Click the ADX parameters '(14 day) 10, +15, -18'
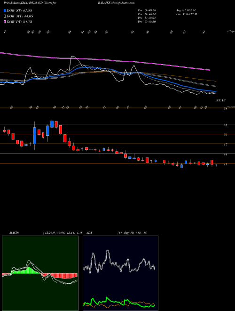 click(x=132, y=233)
